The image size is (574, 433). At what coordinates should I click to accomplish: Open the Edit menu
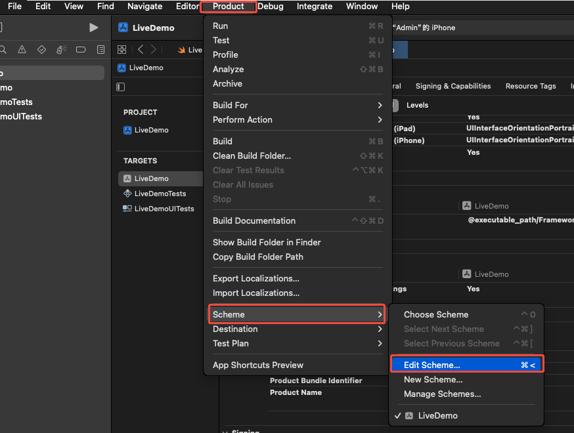pos(43,6)
